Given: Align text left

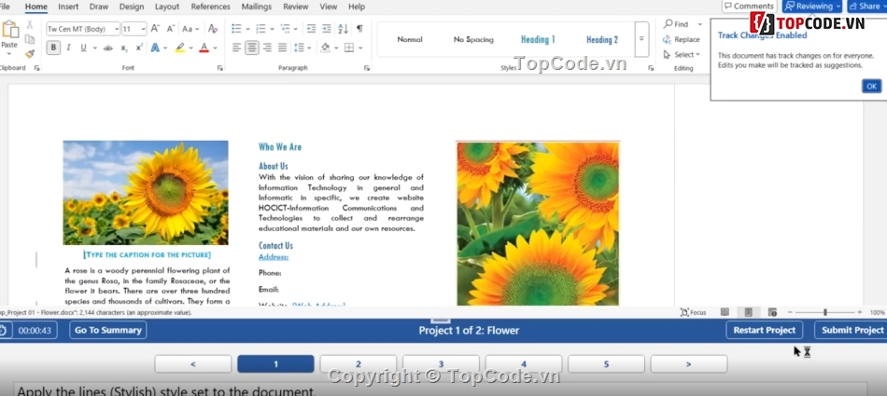Looking at the screenshot, I should coord(236,48).
